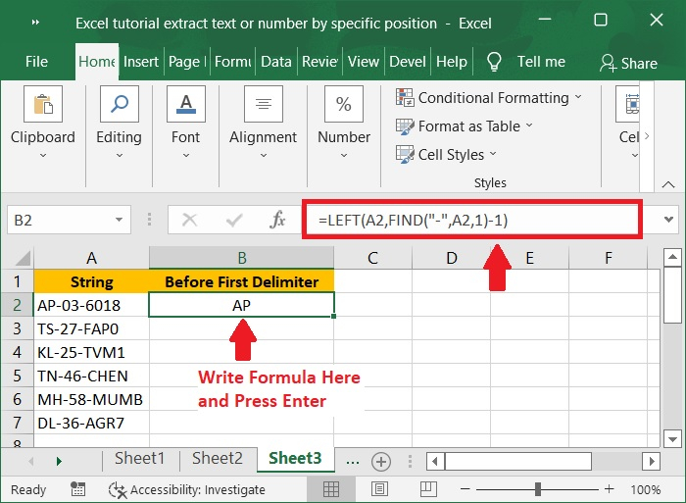Select the Sheet3 tab
The image size is (686, 503).
pyautogui.click(x=295, y=458)
